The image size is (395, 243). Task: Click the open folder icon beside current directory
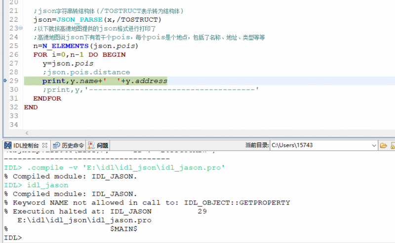pyautogui.click(x=383, y=145)
